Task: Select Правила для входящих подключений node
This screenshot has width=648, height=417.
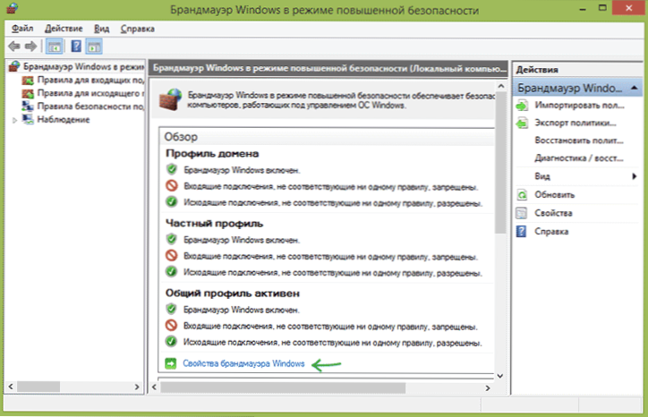Action: pyautogui.click(x=90, y=80)
